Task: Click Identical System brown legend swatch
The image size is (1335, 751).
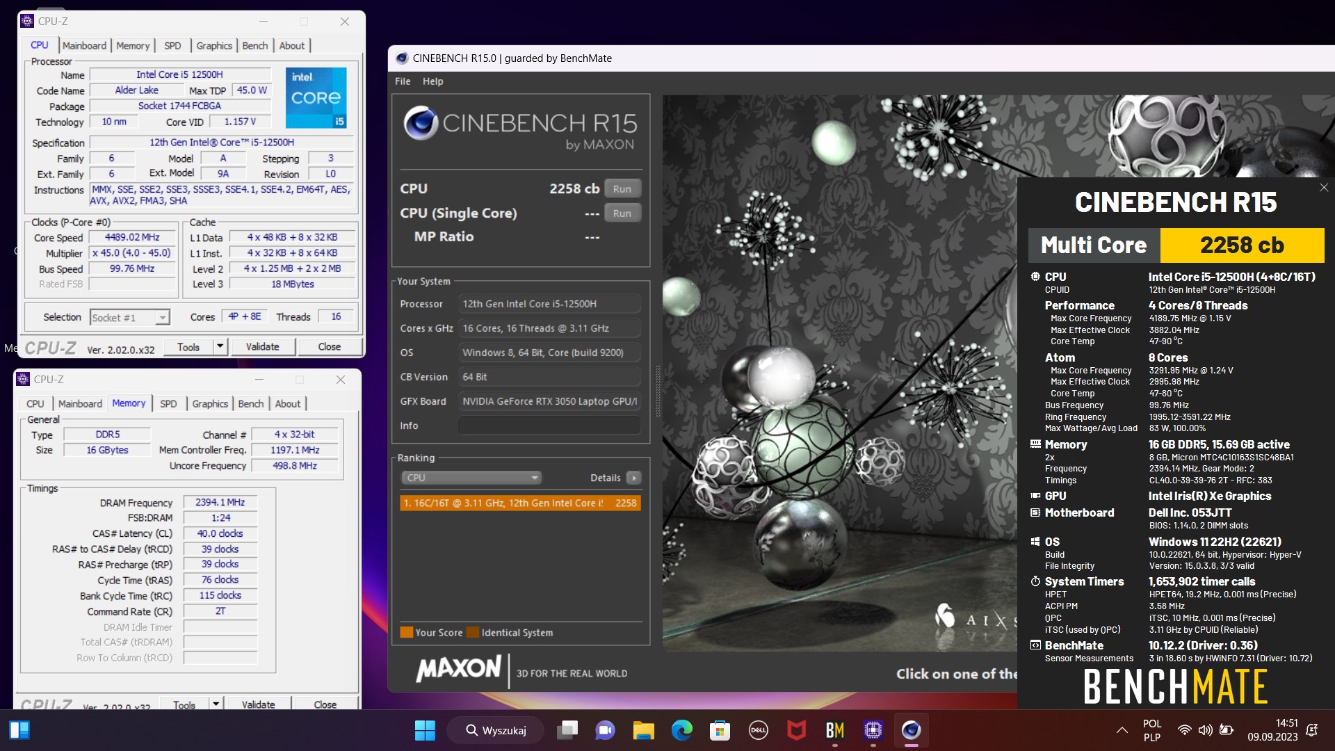Action: pyautogui.click(x=473, y=632)
